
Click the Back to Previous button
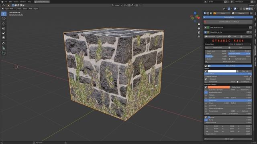pos(42,2)
